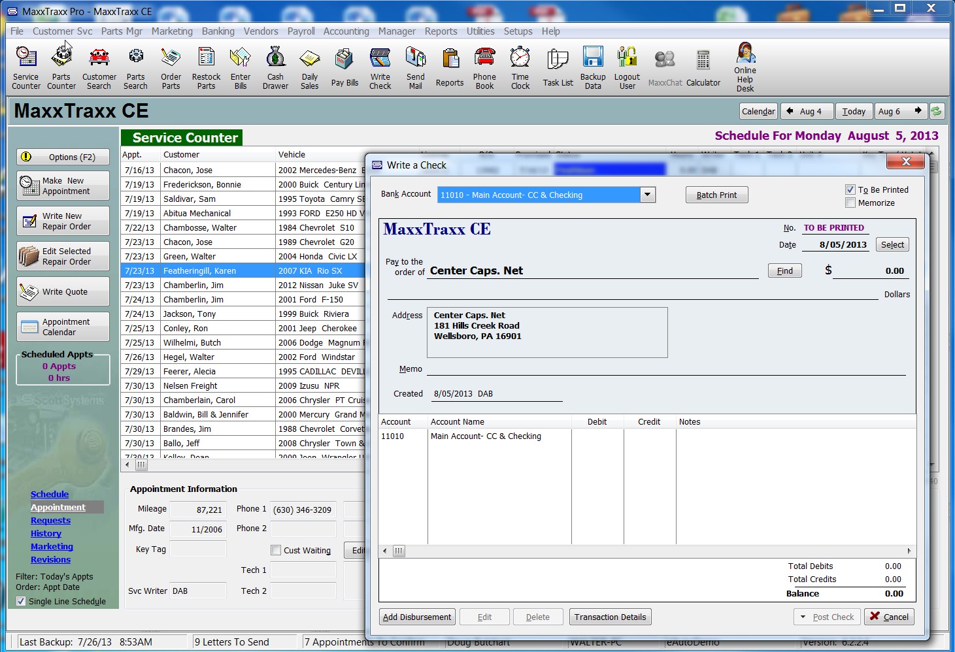The height and width of the screenshot is (652, 955).
Task: Go to previous day Aug 4
Action: [807, 111]
